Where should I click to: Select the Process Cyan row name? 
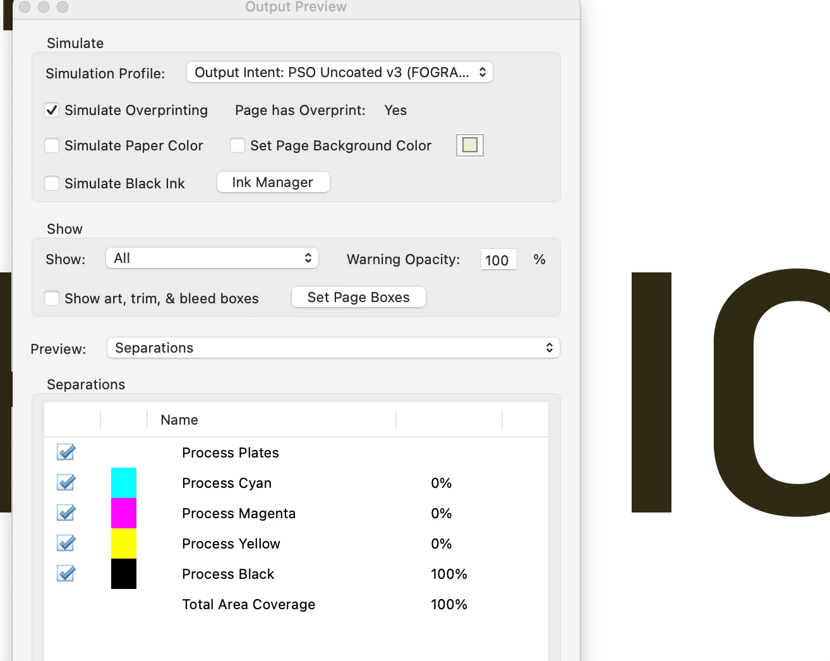coord(227,483)
